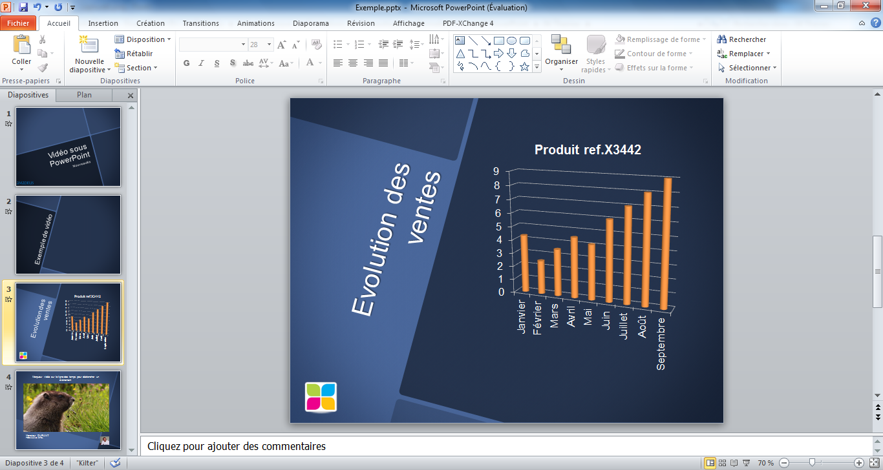Toggle underline formatting in Police group

click(216, 63)
